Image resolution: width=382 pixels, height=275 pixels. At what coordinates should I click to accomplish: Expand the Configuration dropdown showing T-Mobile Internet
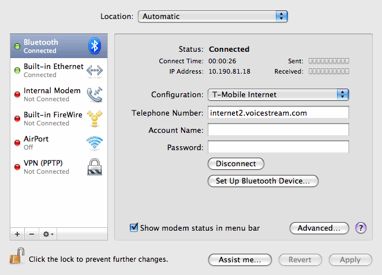(278, 94)
